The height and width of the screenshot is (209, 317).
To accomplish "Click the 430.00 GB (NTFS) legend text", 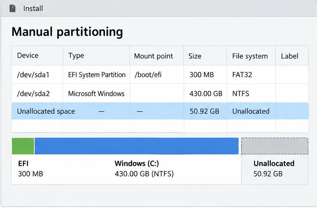I will (144, 174).
